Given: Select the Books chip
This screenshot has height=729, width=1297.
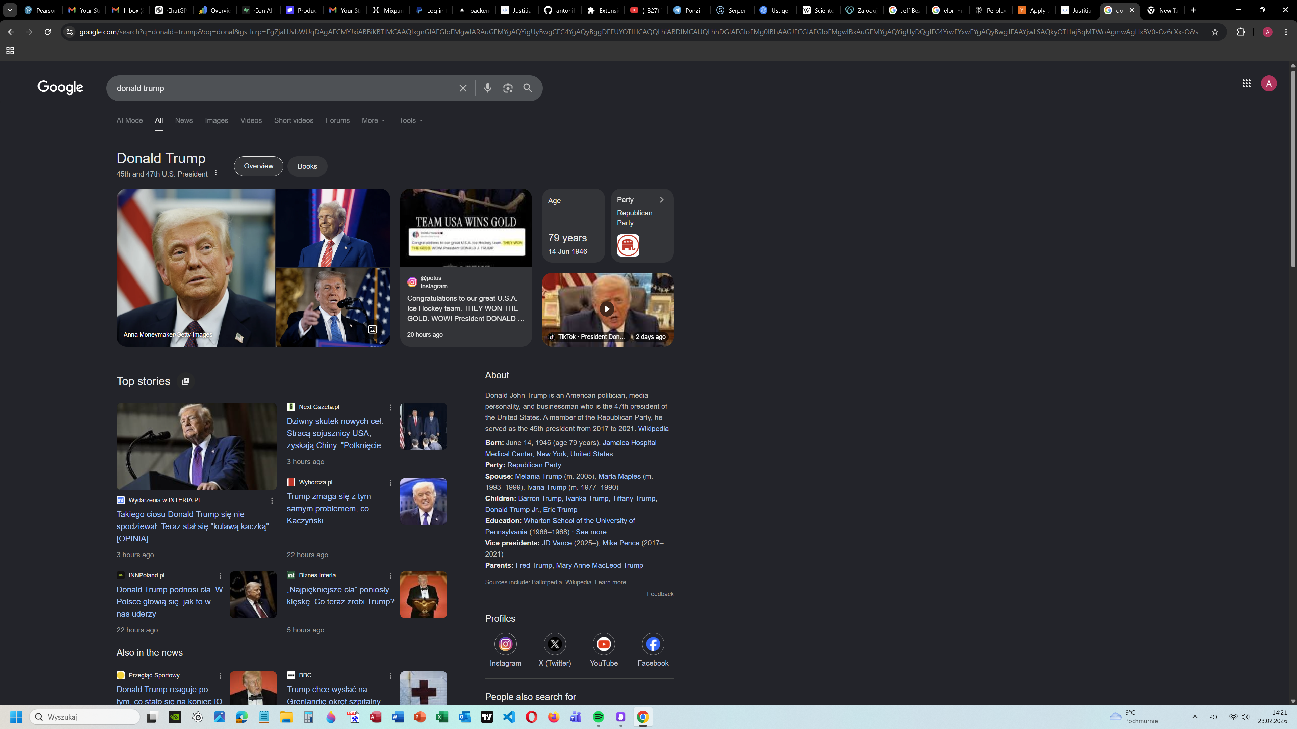Looking at the screenshot, I should pyautogui.click(x=307, y=166).
